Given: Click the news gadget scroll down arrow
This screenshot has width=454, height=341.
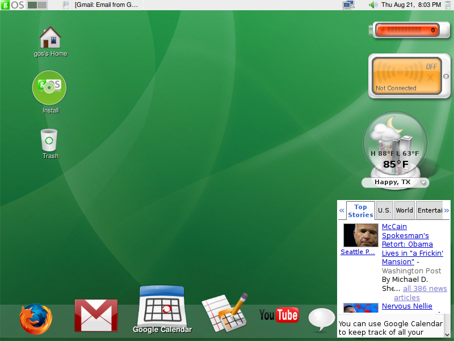Looking at the screenshot, I should coord(447,335).
